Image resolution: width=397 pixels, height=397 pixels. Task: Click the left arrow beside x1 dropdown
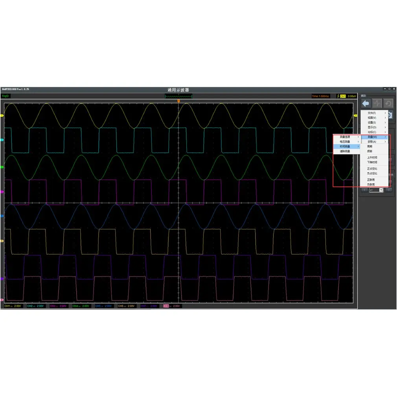(365, 190)
